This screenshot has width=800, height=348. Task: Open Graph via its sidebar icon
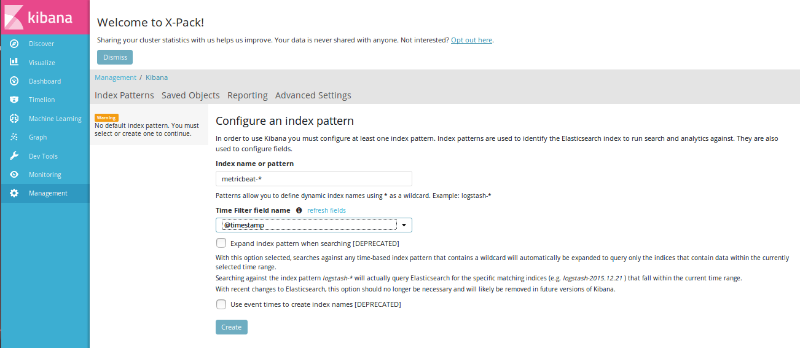(14, 137)
